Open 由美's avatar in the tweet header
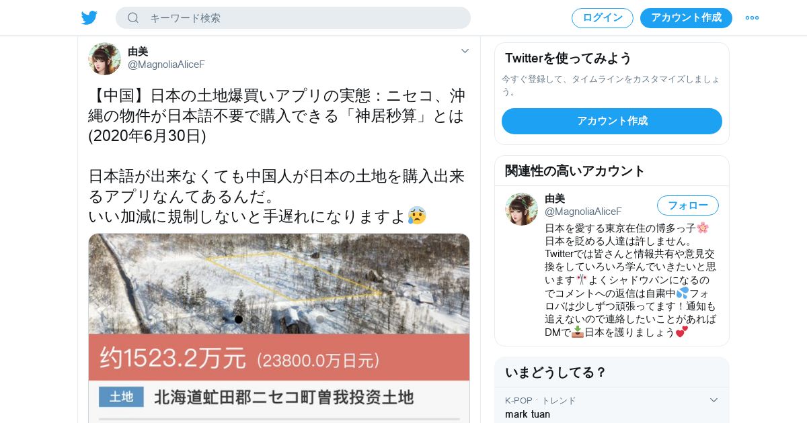Image resolution: width=807 pixels, height=423 pixels. (x=104, y=58)
